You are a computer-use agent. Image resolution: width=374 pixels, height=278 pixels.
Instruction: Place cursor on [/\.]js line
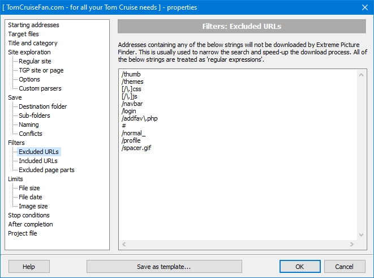pos(130,97)
